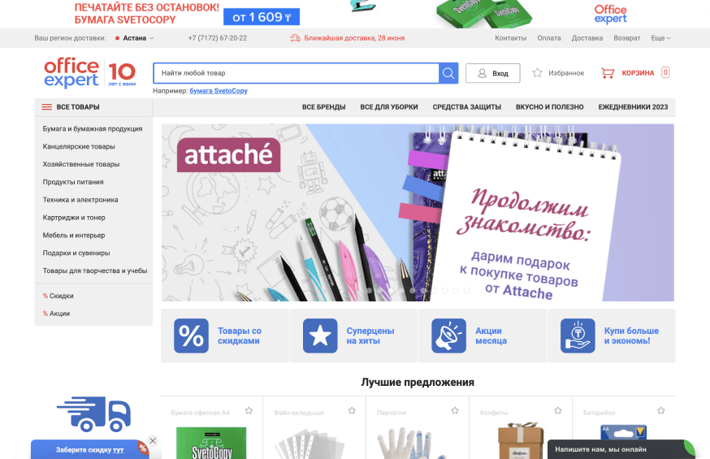This screenshot has height=459, width=710.
Task: Click the Найти любой товар search field
Action: 297,73
